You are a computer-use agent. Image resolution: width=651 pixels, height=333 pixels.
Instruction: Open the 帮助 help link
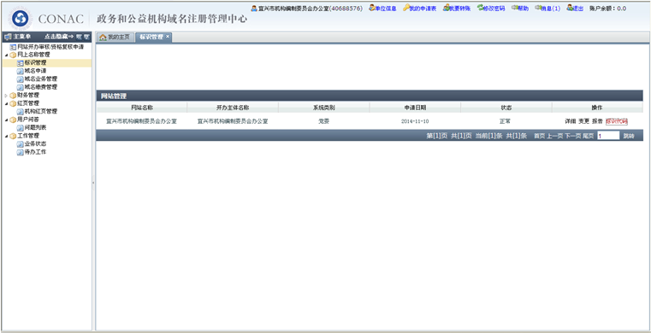520,9
